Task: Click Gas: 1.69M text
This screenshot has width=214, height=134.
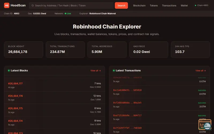Action: click(x=96, y=100)
